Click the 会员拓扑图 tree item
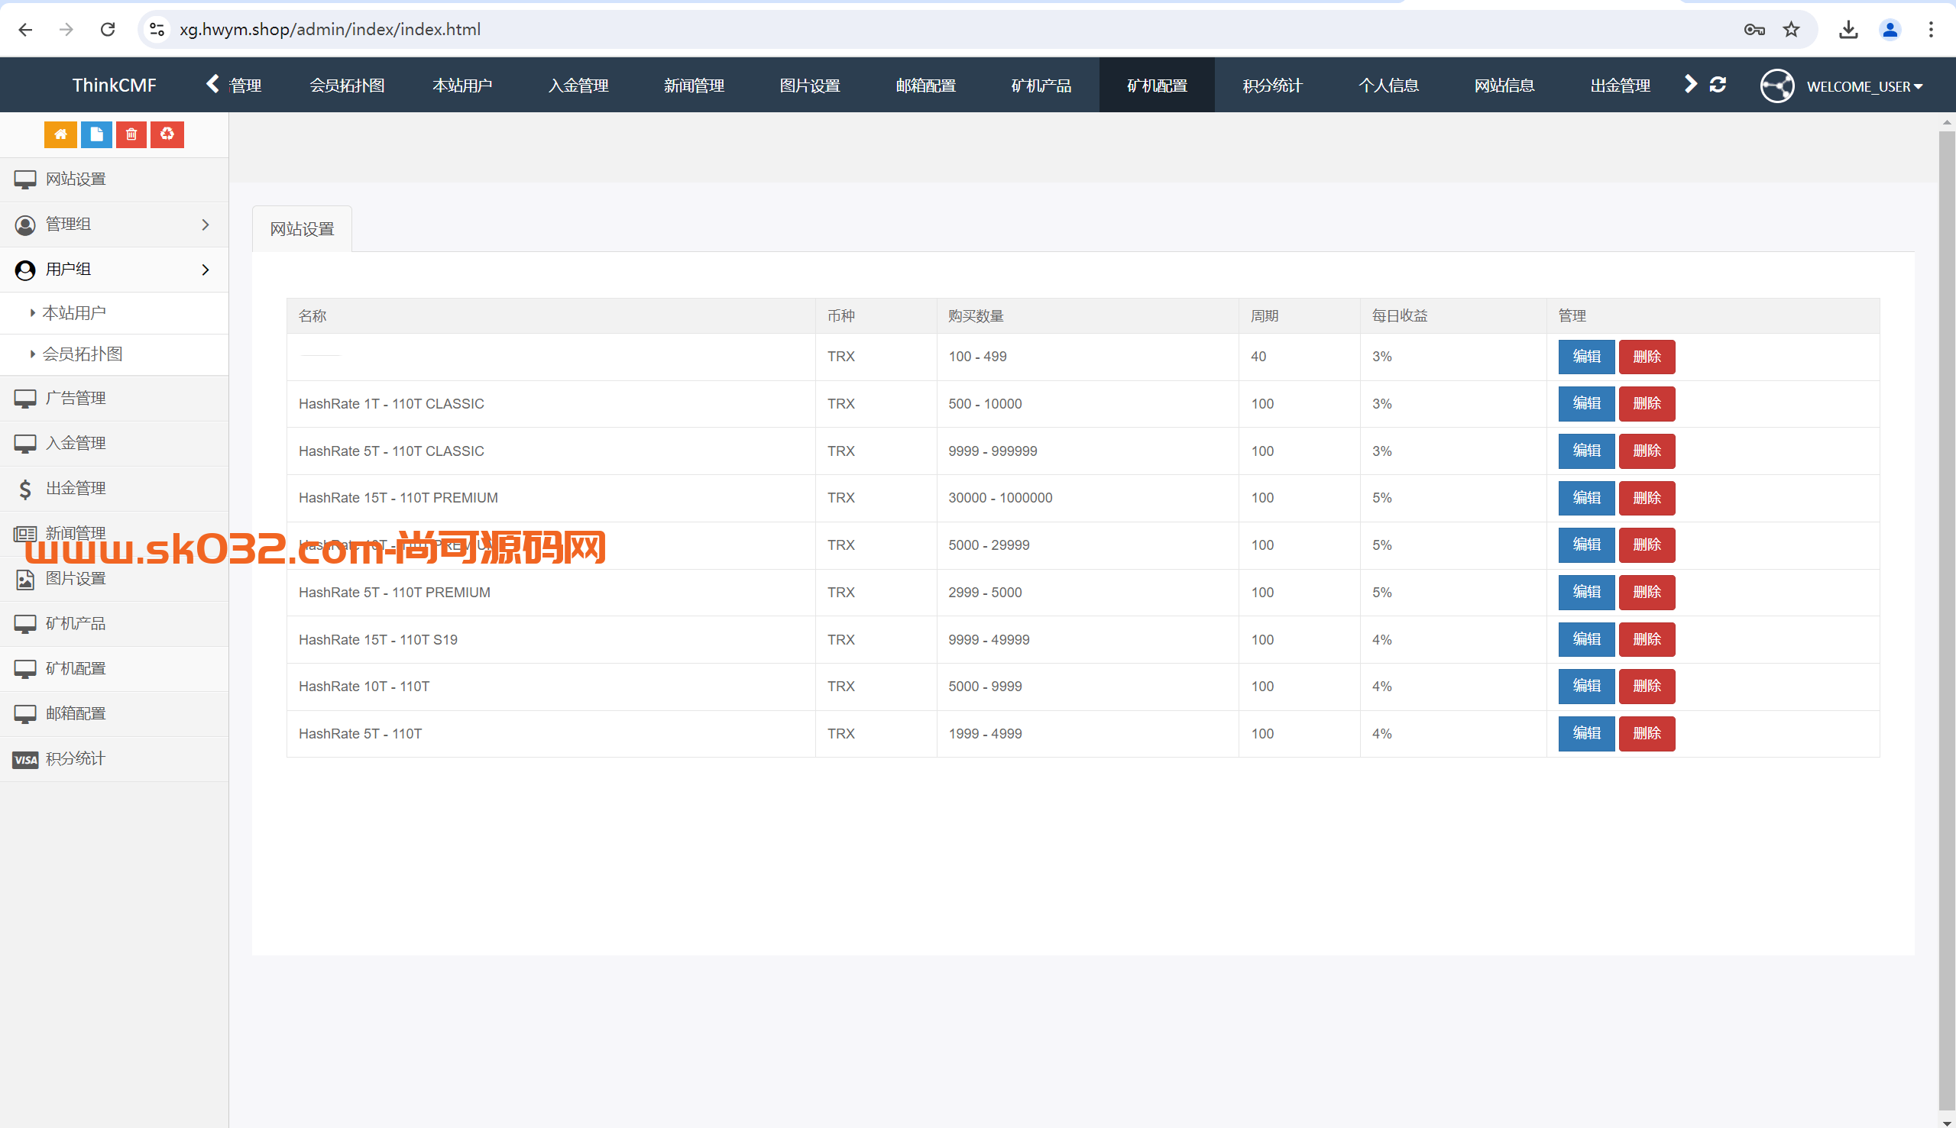Screen dimensions: 1956x1128 83,353
